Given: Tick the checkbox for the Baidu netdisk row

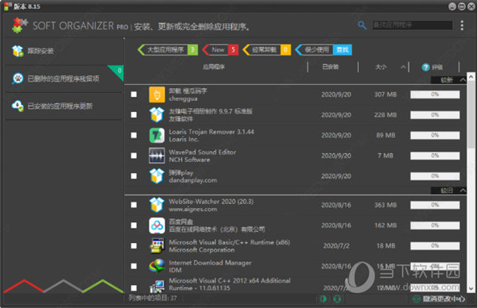Looking at the screenshot, I should [x=134, y=225].
